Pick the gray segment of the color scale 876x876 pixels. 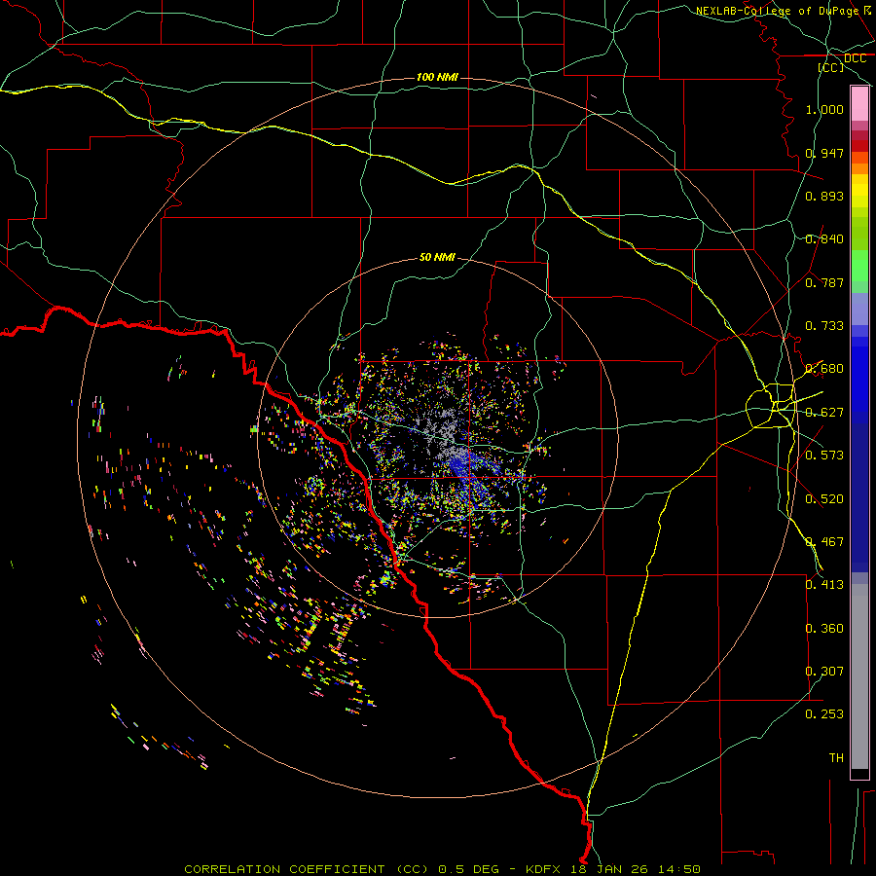coord(859,676)
